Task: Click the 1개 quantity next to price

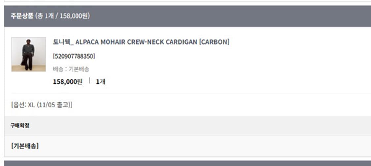Action: pyautogui.click(x=100, y=82)
